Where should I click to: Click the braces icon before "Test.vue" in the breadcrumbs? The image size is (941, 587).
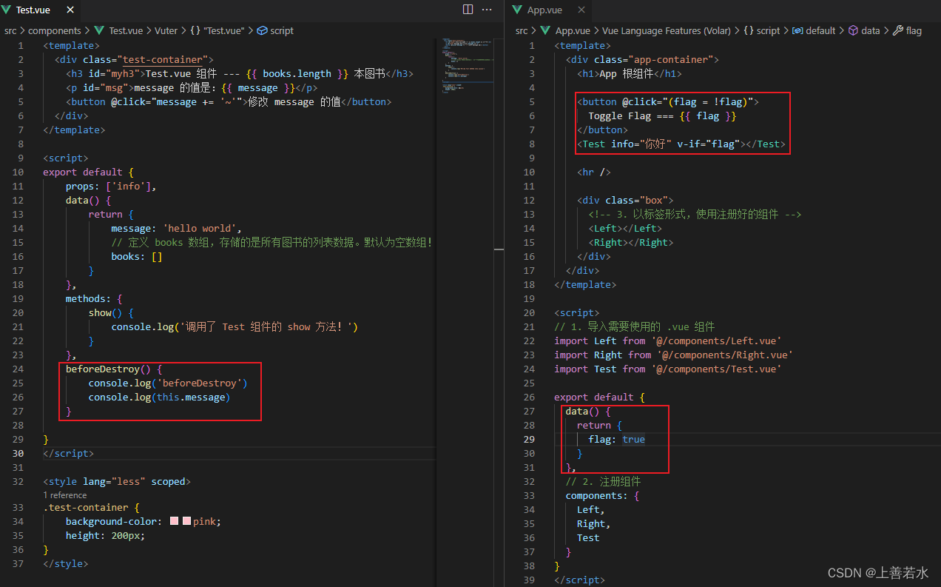click(x=195, y=31)
